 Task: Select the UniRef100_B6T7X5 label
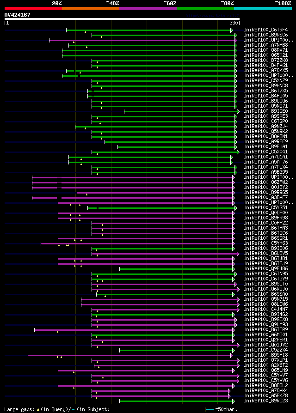[x=265, y=91]
